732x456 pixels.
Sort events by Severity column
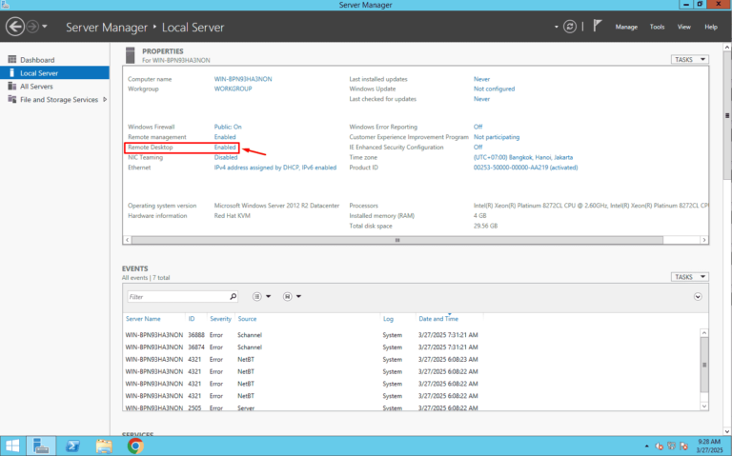[x=220, y=319]
